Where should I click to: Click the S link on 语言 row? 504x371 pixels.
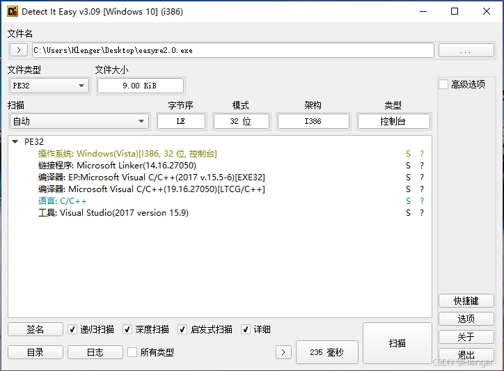tap(408, 201)
